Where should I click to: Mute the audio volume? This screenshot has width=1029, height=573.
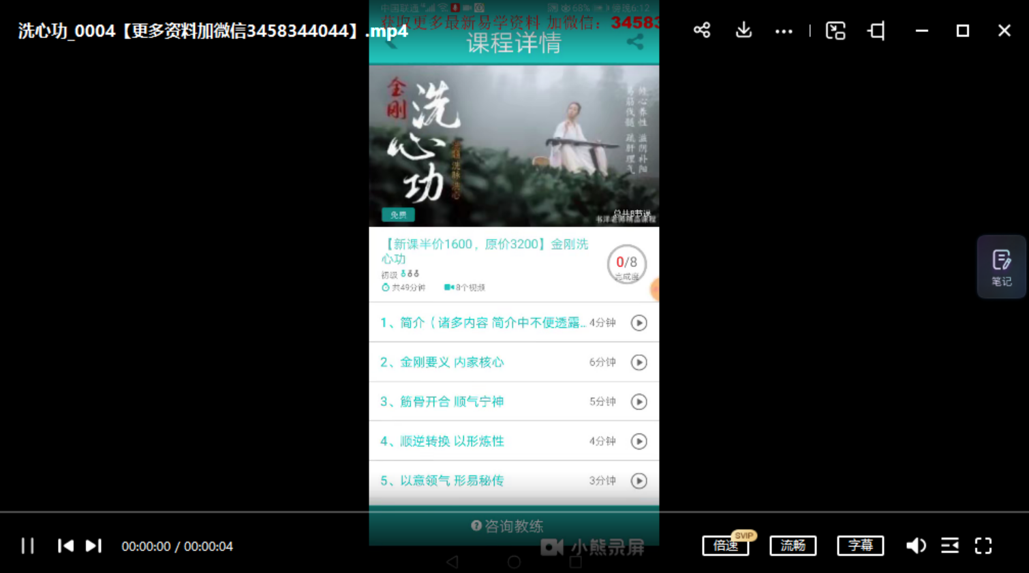pos(916,545)
